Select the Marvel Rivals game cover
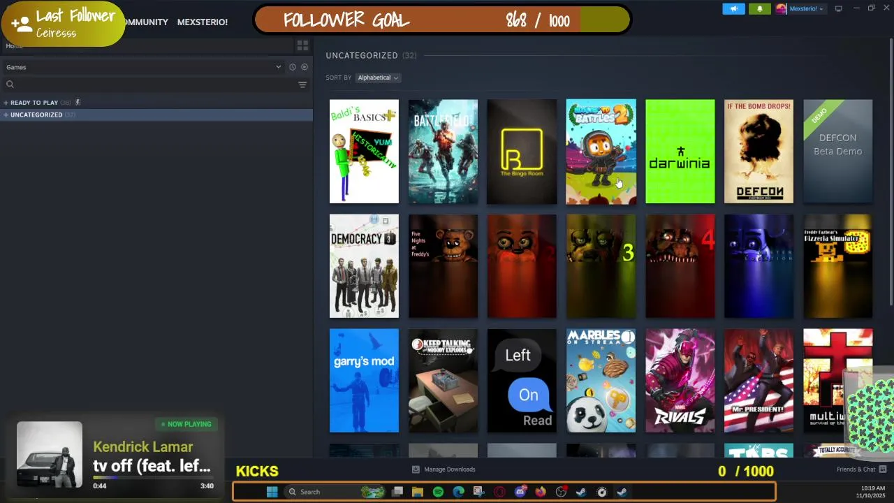The image size is (894, 503). [680, 381]
